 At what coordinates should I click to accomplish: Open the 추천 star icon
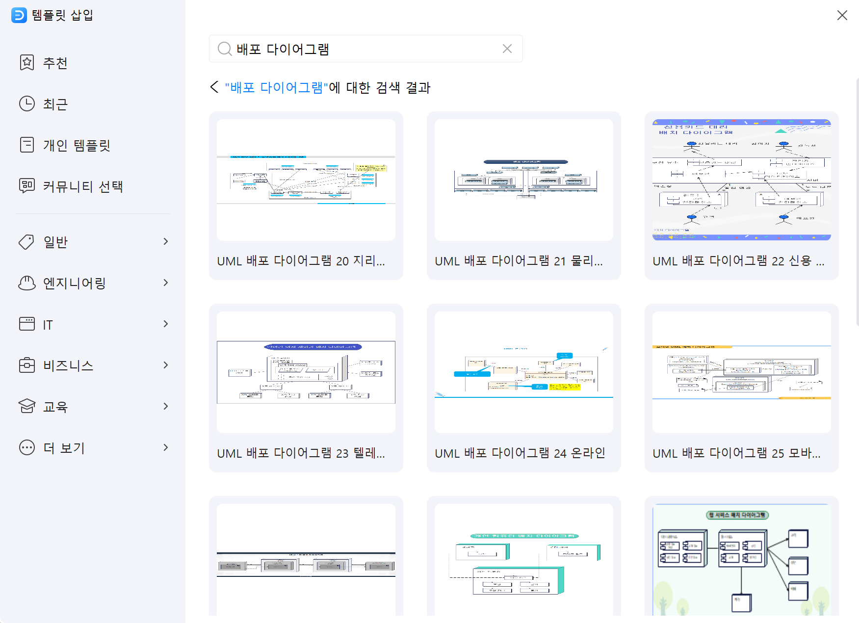(27, 63)
